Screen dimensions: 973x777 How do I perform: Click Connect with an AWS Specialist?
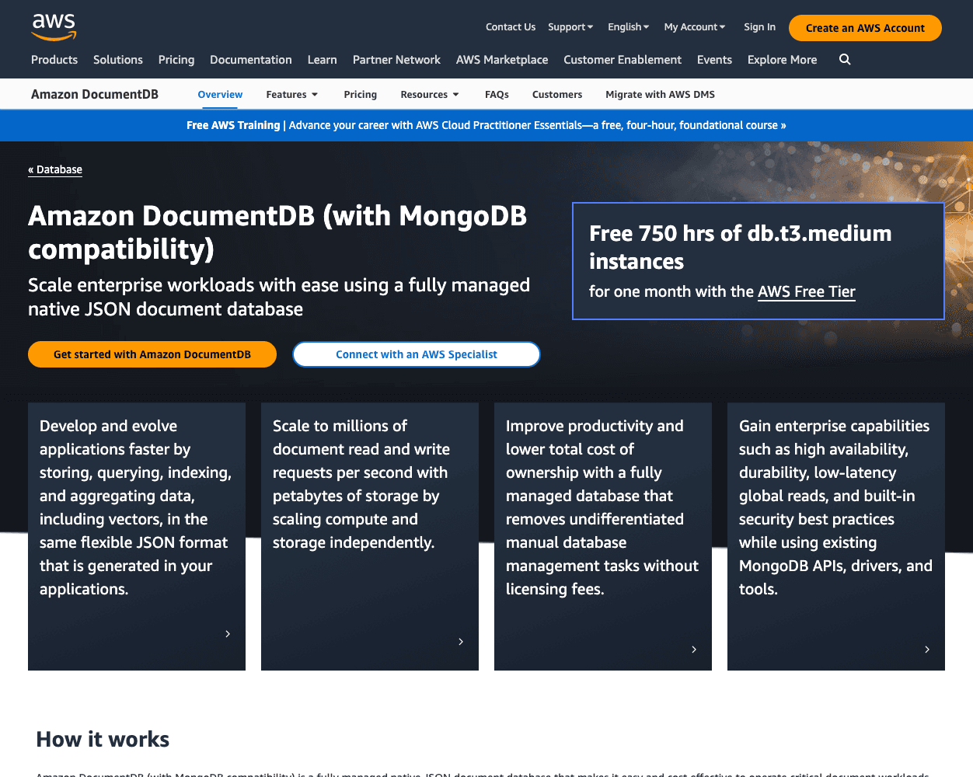417,354
